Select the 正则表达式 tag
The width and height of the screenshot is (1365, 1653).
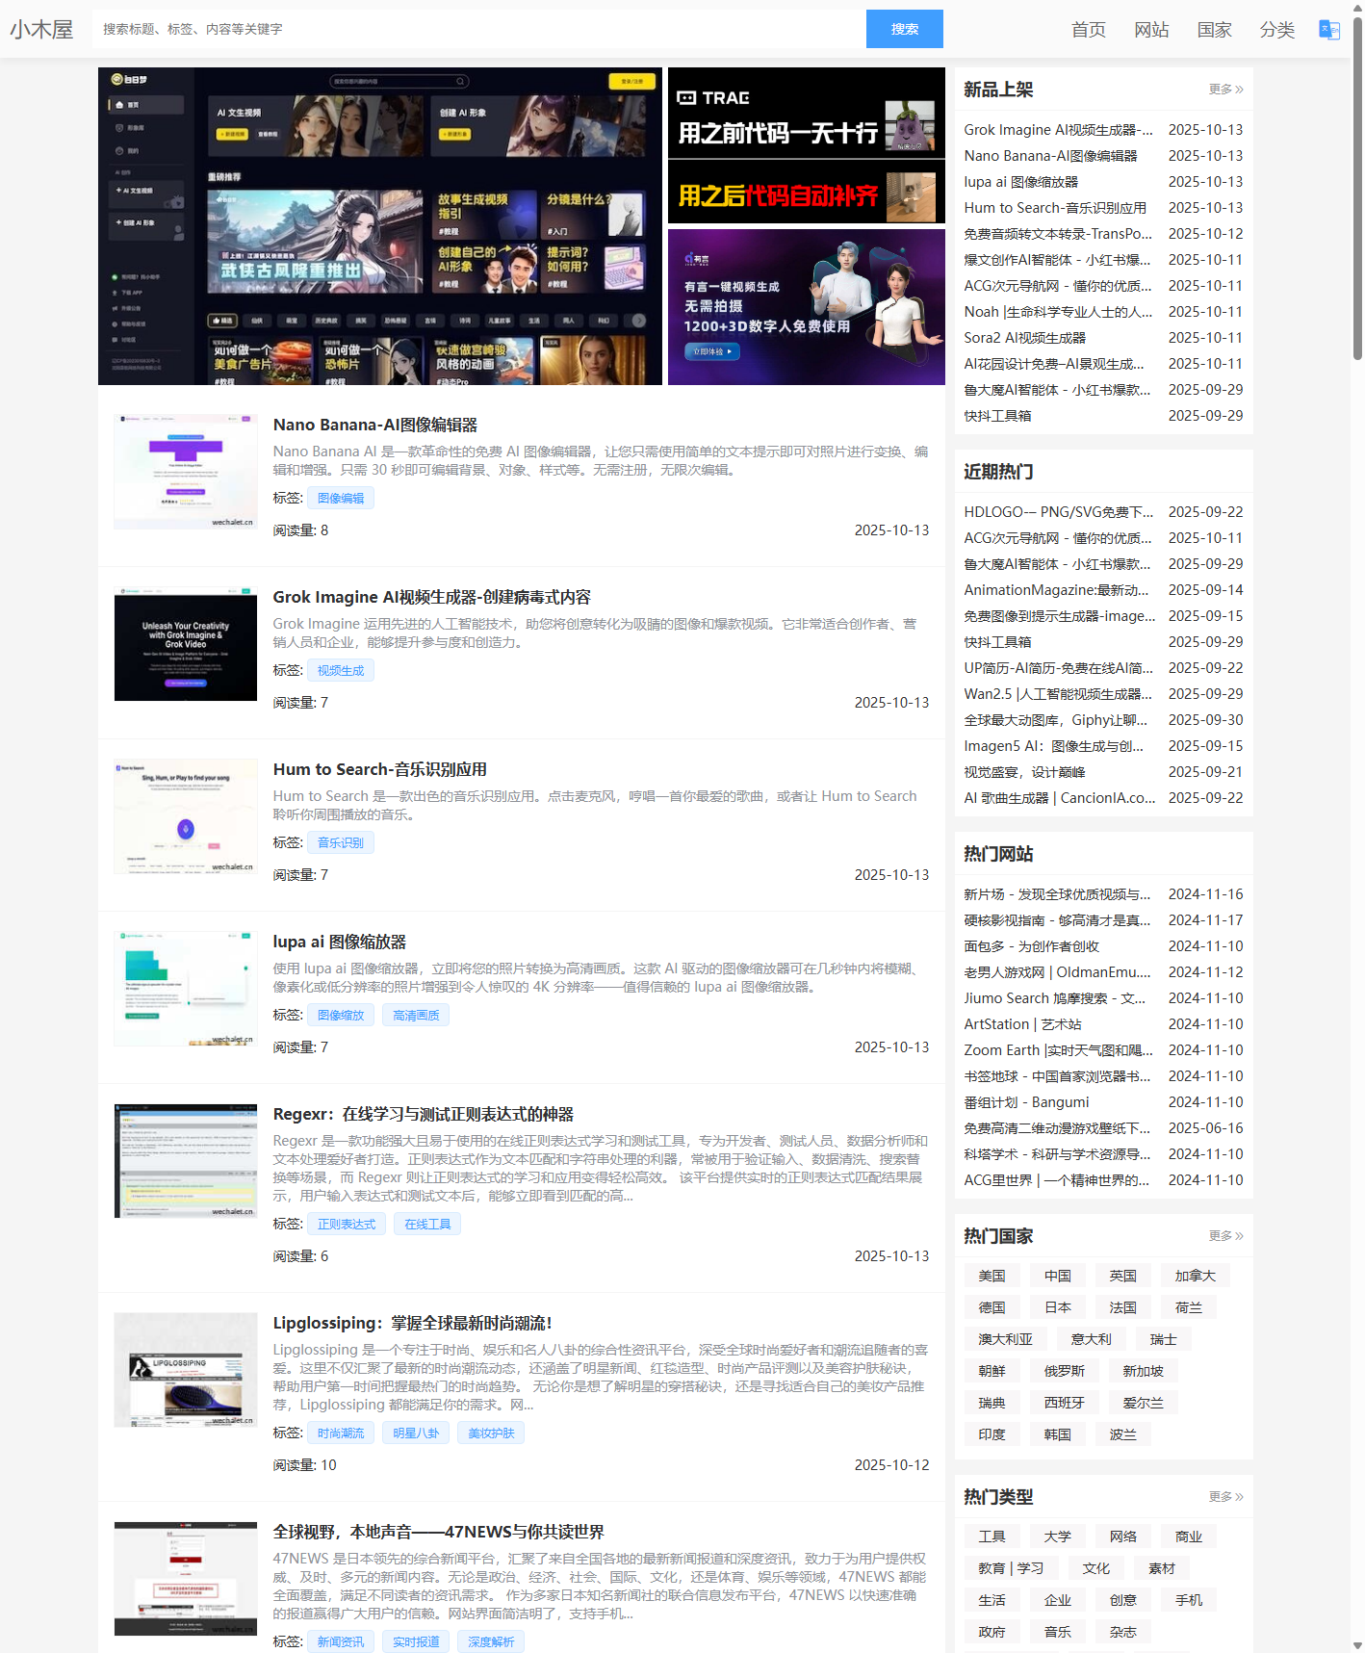[x=347, y=1225]
